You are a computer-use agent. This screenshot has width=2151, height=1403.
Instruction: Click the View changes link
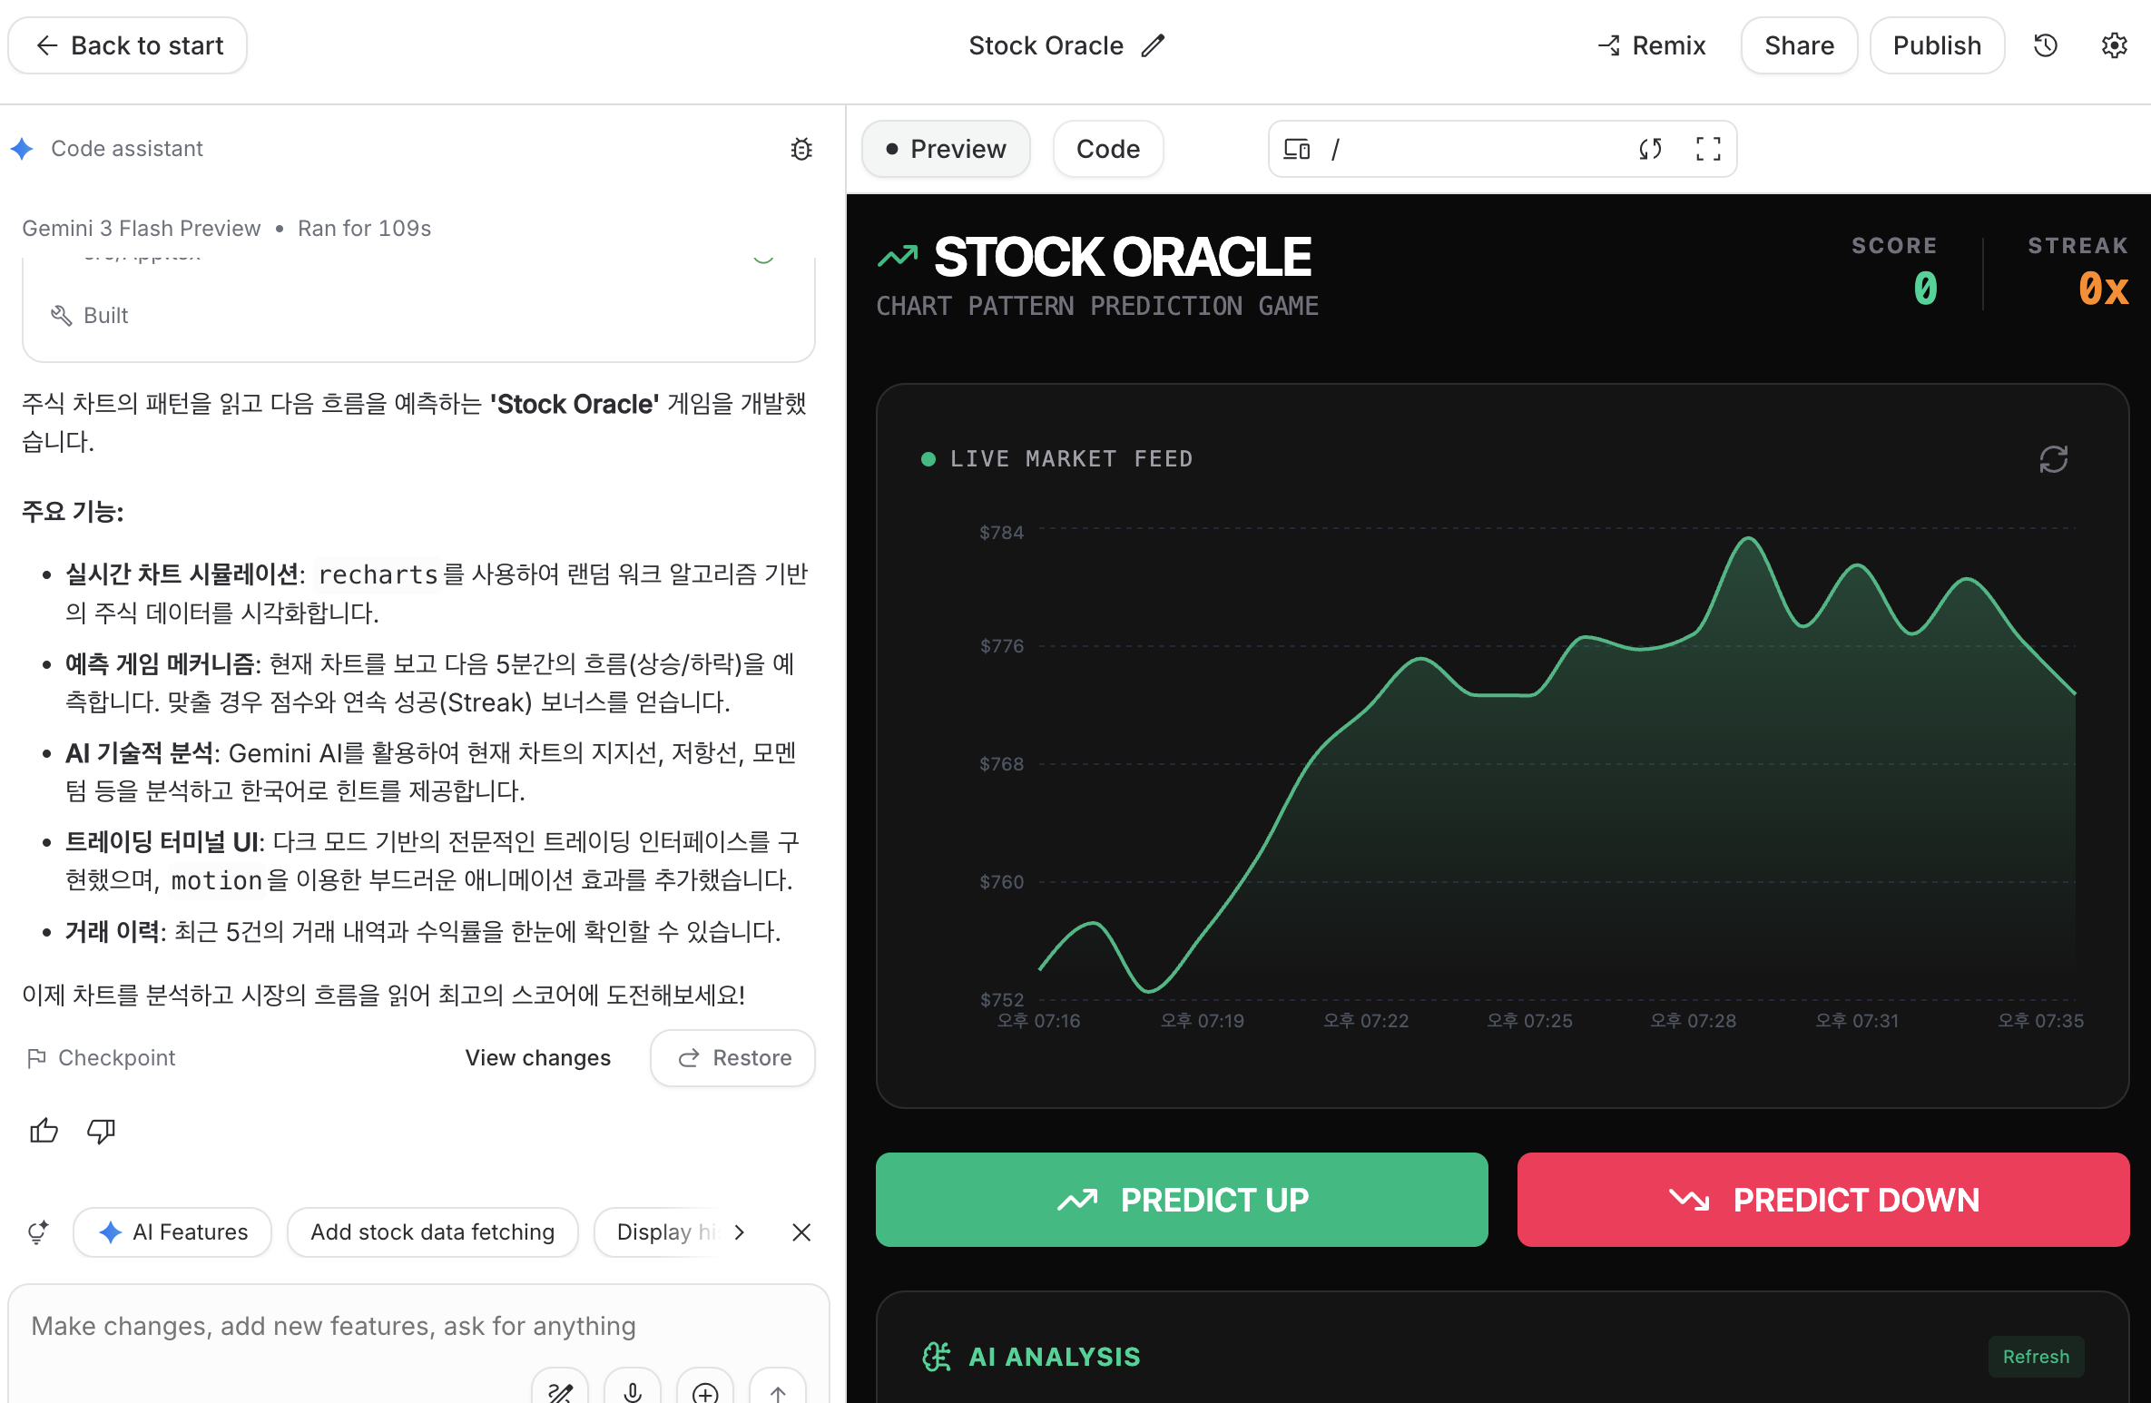point(537,1058)
